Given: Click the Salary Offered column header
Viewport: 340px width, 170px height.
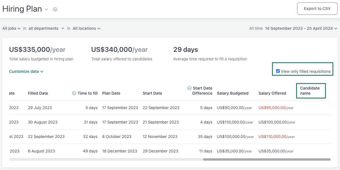Looking at the screenshot, I should pos(272,93).
